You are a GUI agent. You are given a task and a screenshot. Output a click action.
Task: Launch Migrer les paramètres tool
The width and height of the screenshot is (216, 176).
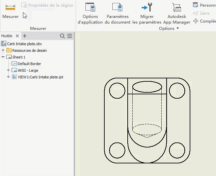147,7
